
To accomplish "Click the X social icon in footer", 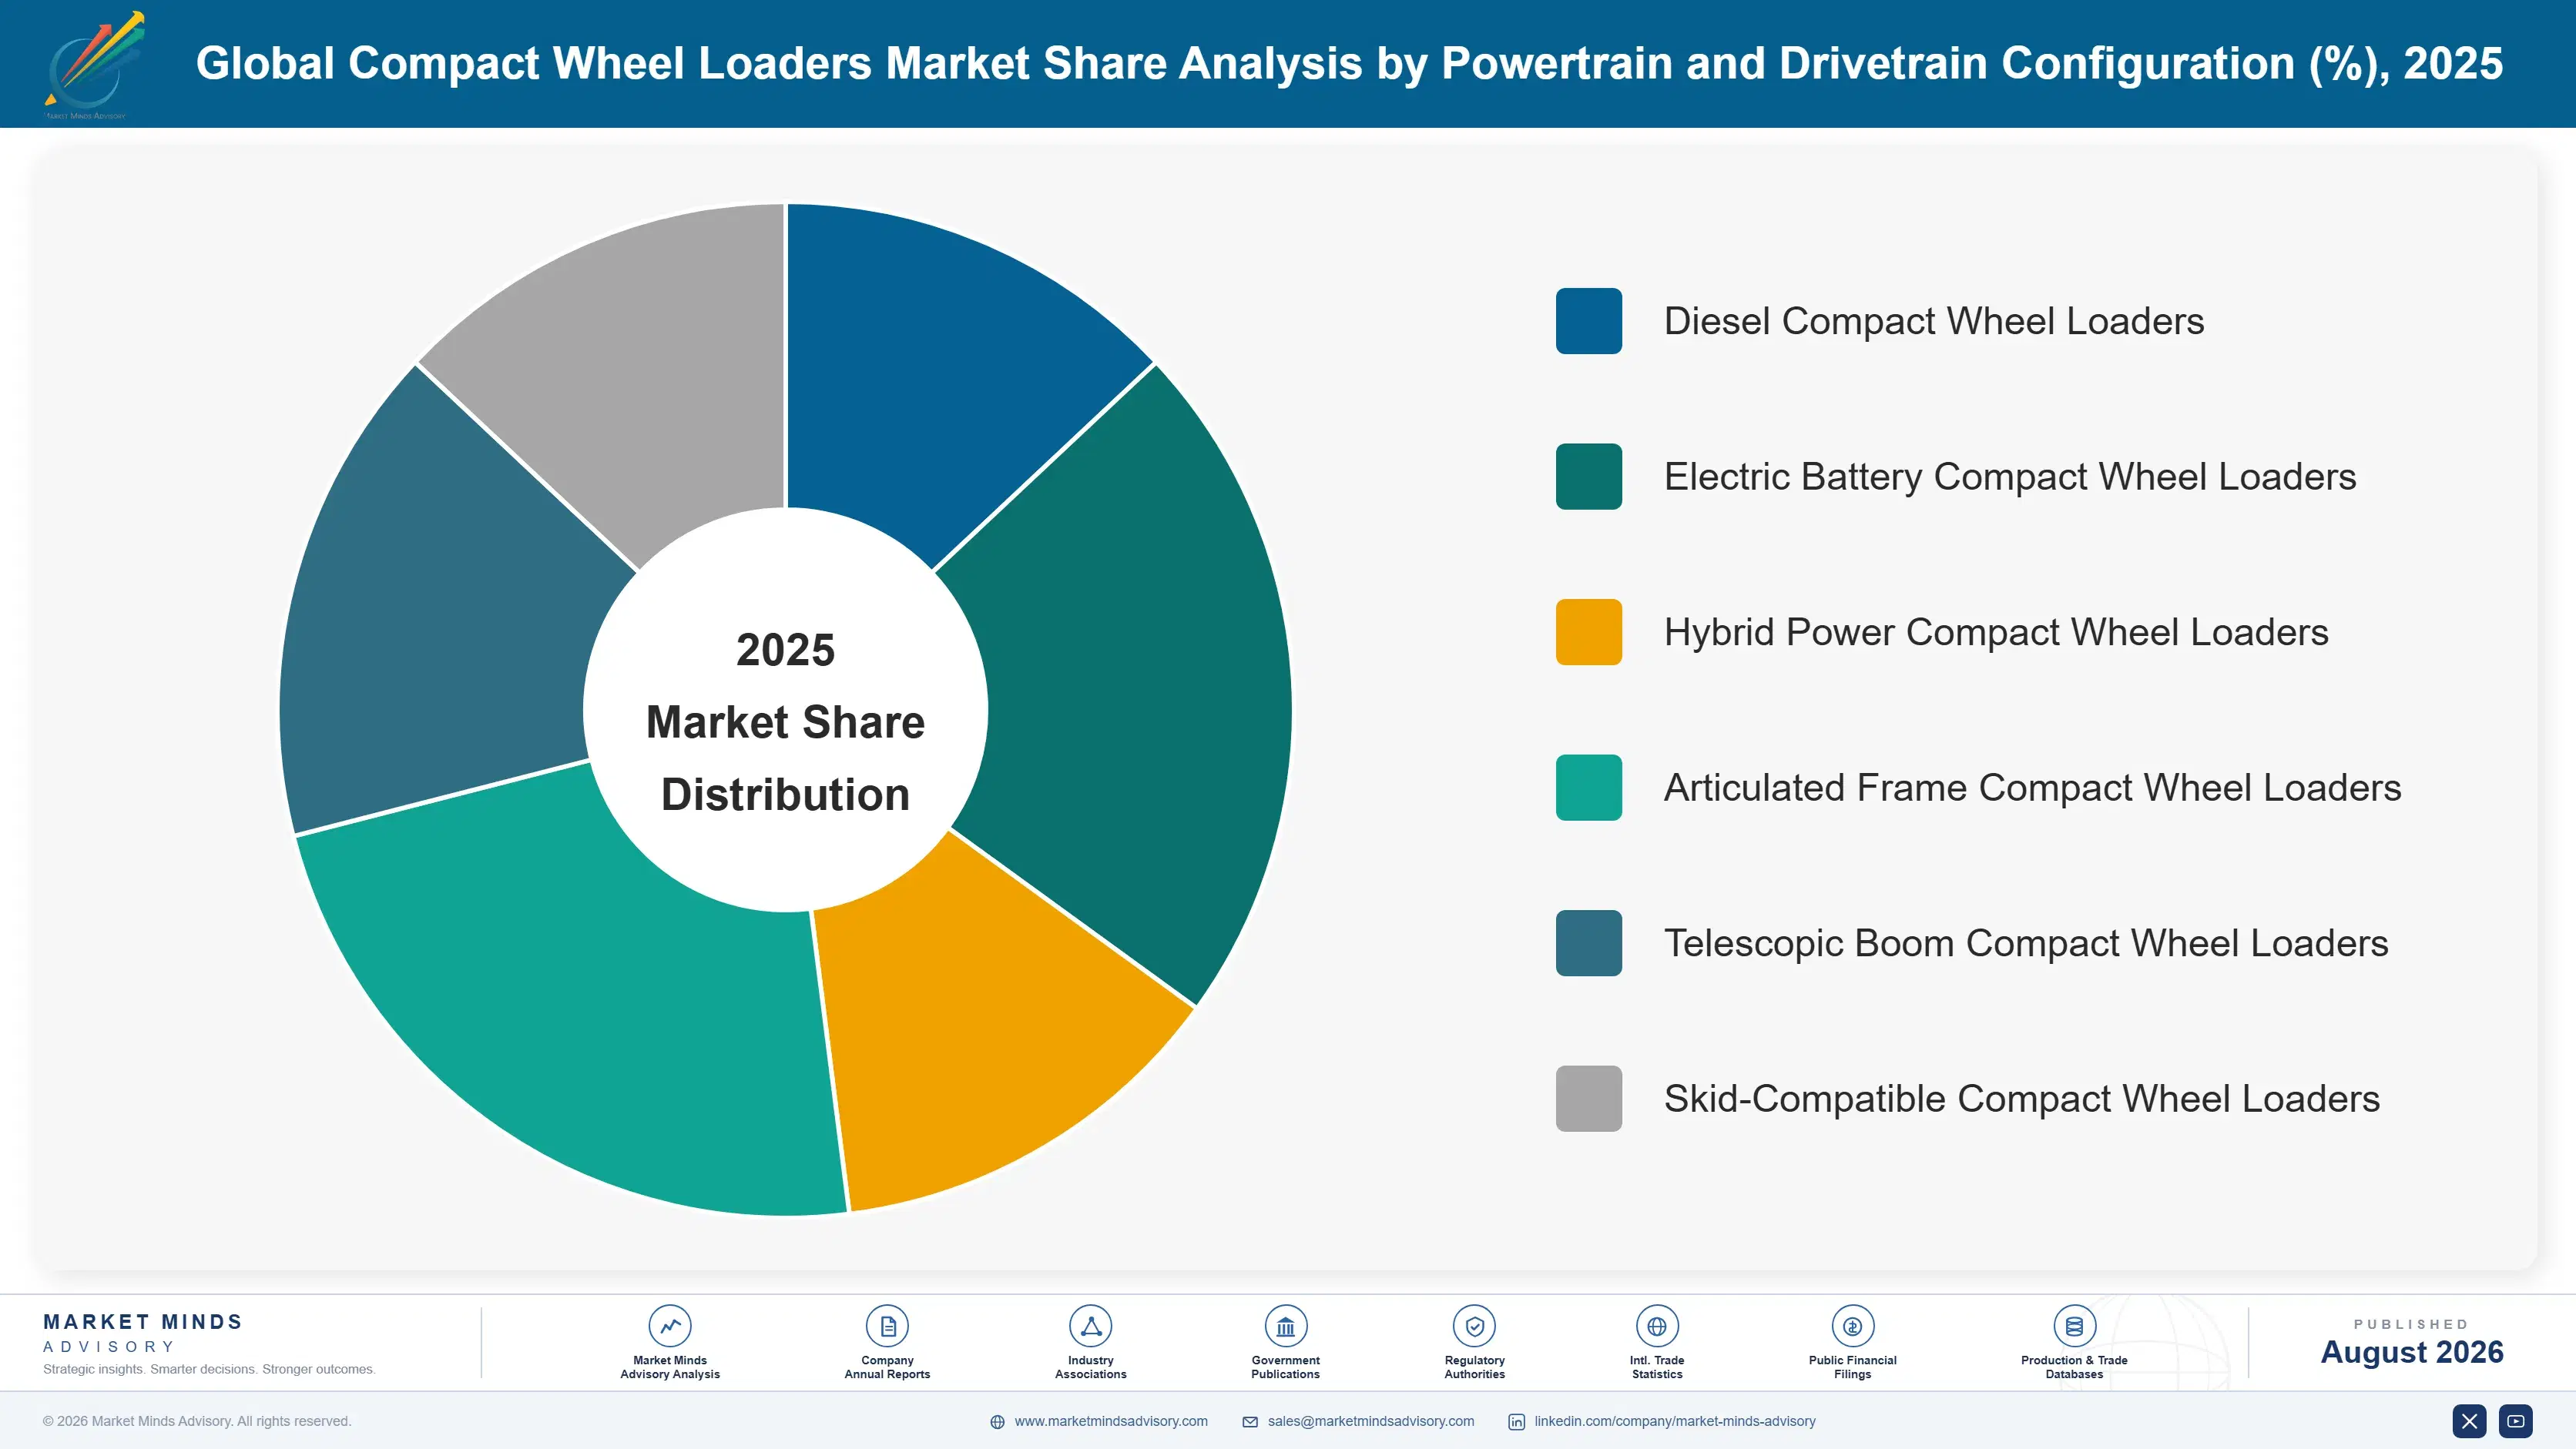I will 2469,1421.
